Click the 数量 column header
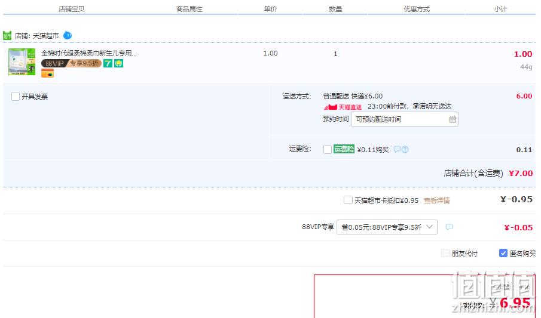 point(335,10)
